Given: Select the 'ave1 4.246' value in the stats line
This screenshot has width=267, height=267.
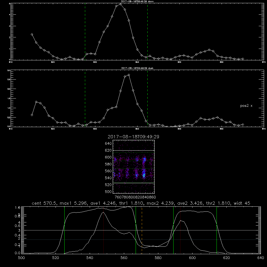Looking at the screenshot, I should (104, 203).
